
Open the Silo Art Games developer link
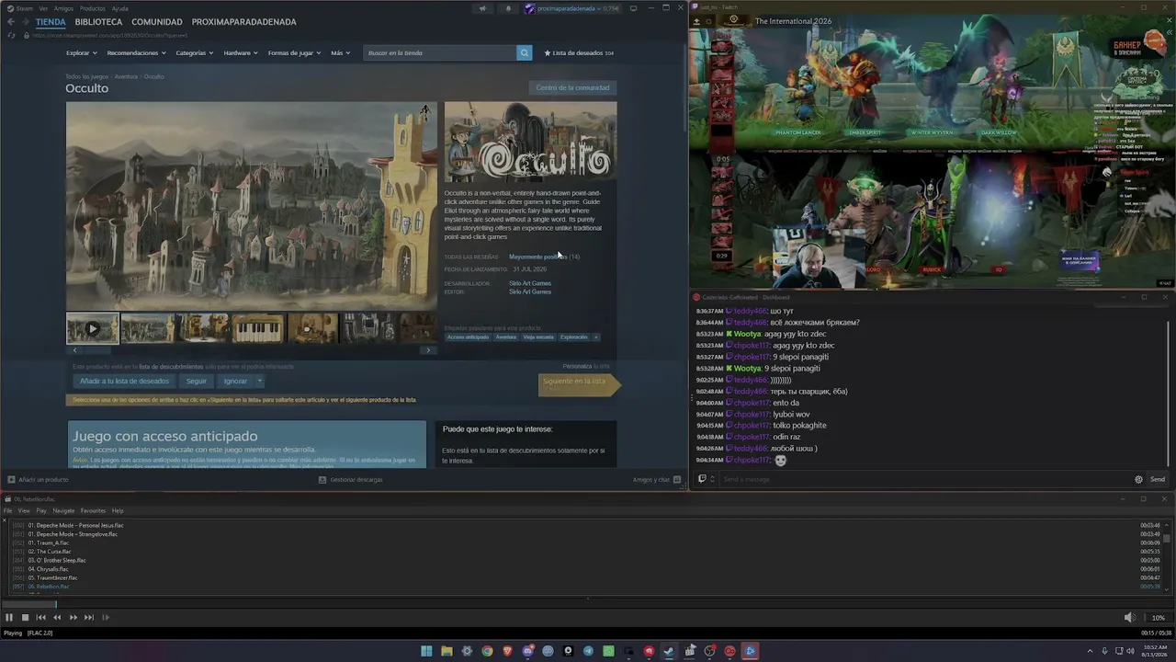pos(530,283)
